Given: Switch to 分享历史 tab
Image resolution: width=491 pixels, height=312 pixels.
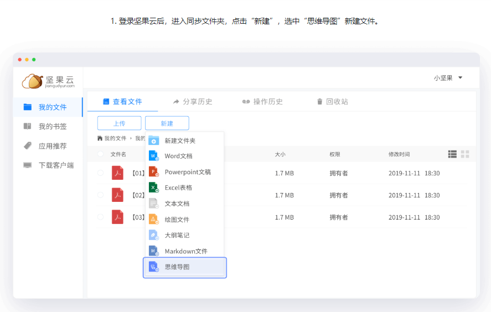Looking at the screenshot, I should point(193,101).
